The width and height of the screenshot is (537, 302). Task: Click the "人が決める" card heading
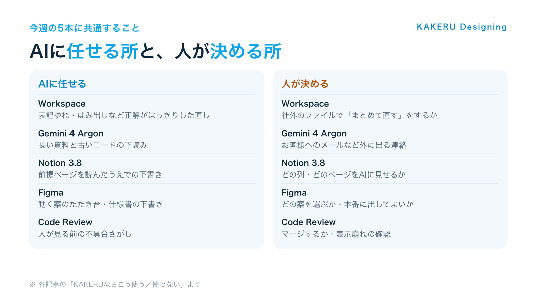click(305, 84)
